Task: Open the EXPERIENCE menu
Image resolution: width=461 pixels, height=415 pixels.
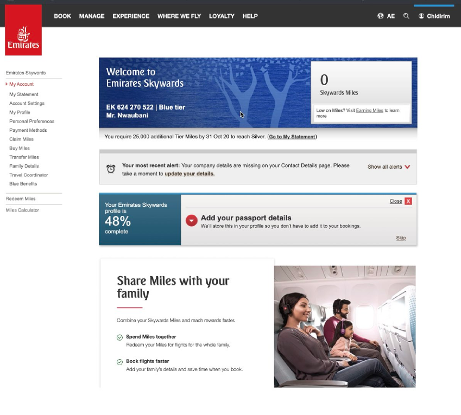Action: point(131,16)
